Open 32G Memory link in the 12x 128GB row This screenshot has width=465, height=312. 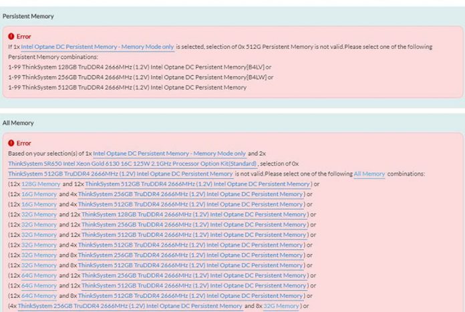39,214
